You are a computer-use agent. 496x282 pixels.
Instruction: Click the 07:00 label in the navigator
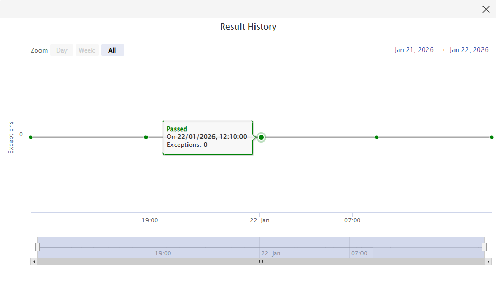[359, 253]
